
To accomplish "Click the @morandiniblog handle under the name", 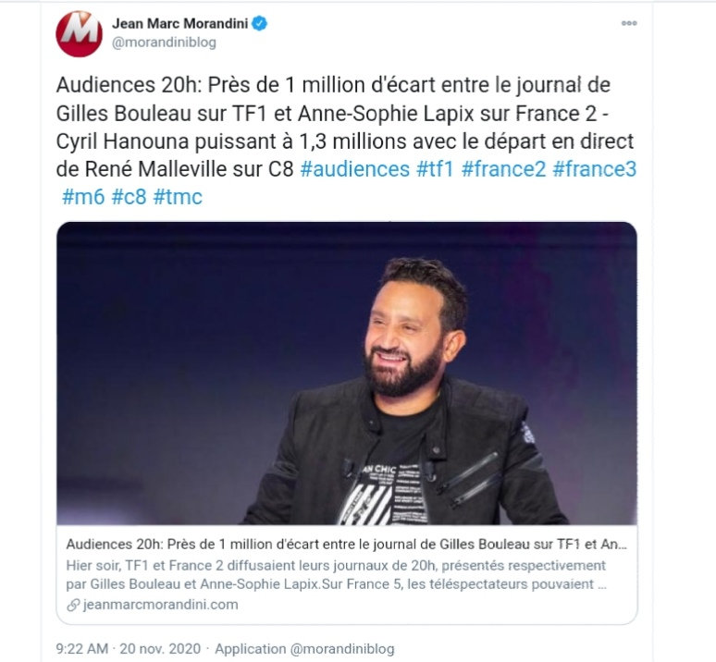I will (x=163, y=43).
